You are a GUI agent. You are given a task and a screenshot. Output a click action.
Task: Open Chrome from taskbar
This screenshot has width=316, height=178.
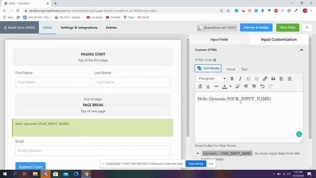pyautogui.click(x=86, y=174)
